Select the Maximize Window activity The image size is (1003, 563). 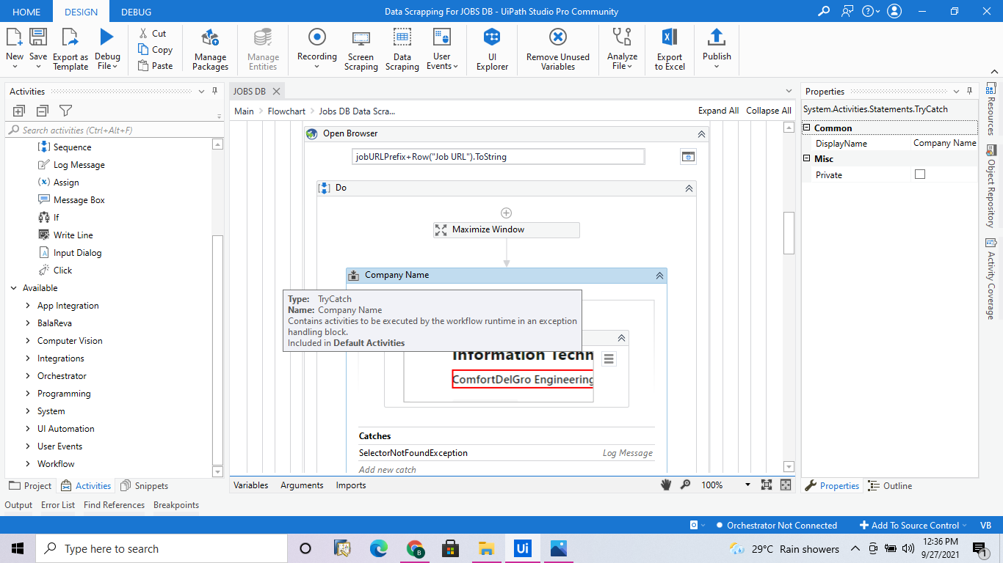tap(507, 230)
